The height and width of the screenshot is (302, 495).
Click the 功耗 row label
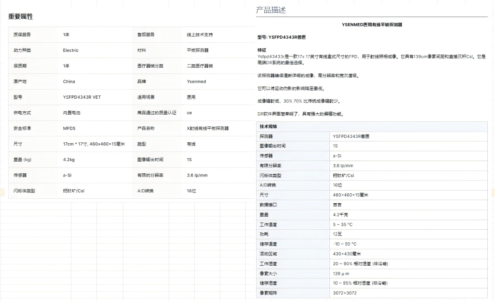click(264, 234)
